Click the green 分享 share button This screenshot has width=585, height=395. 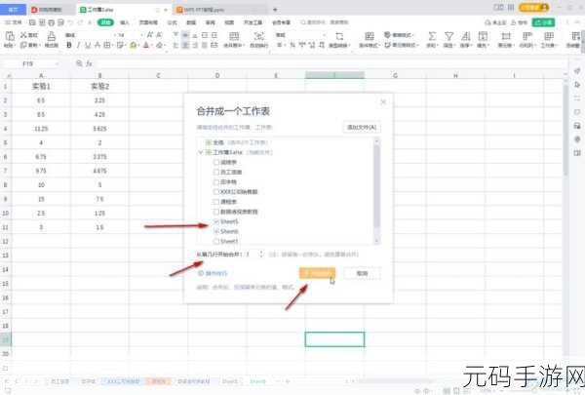point(543,22)
